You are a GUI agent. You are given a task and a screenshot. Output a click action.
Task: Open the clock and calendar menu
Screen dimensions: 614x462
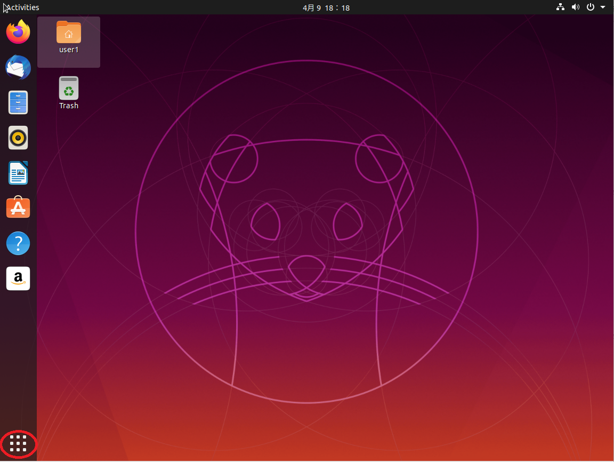(x=326, y=8)
